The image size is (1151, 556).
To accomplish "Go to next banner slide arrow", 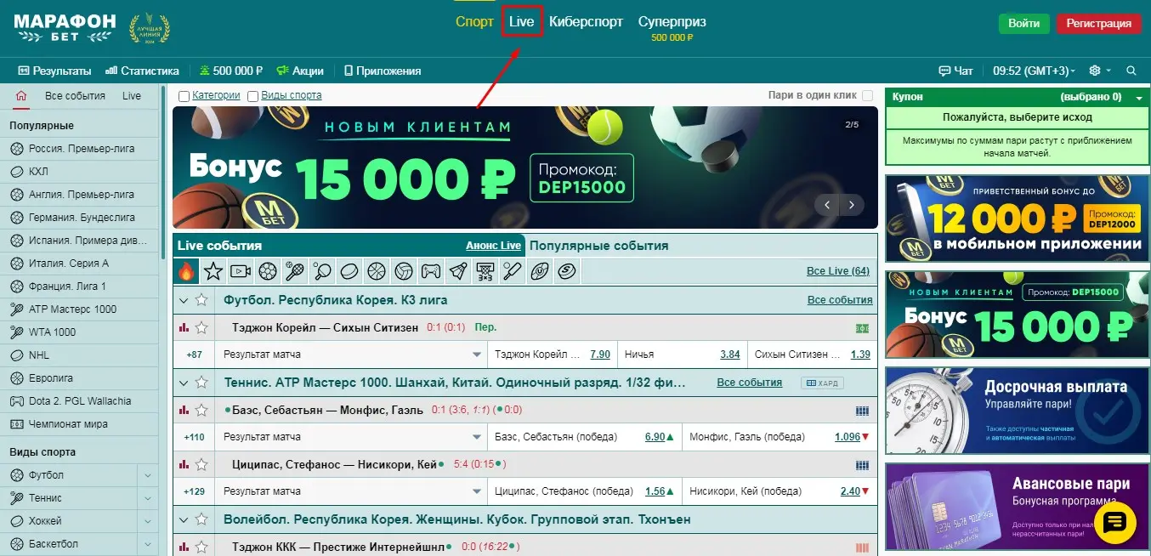I will [852, 205].
